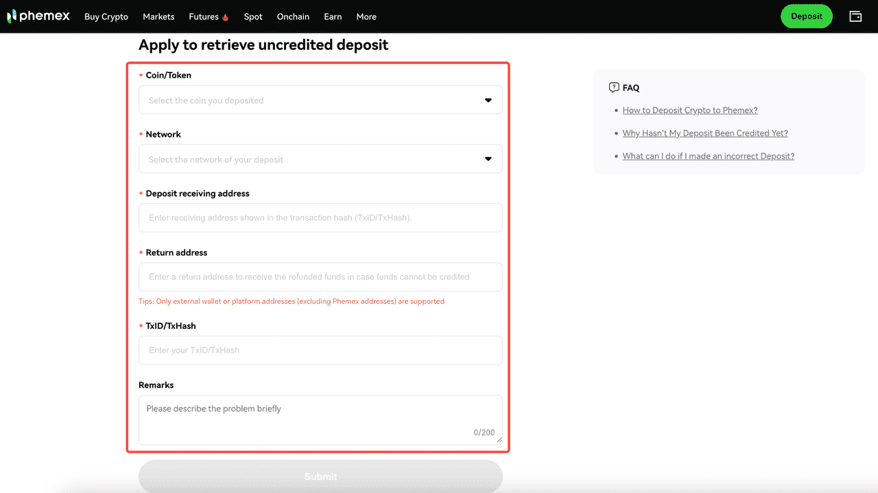Click into the Return address field
Viewport: 878px width, 493px height.
[x=320, y=277]
